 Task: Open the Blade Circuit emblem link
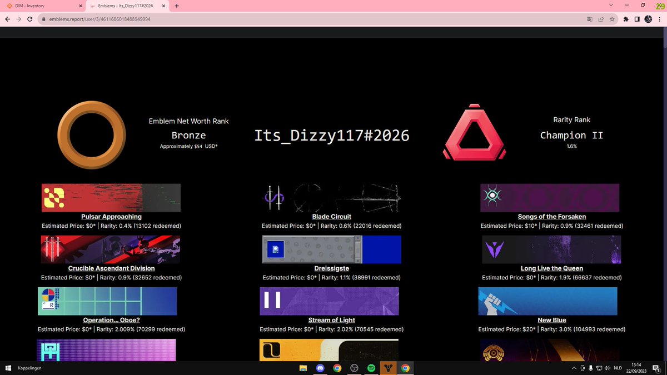pyautogui.click(x=332, y=217)
